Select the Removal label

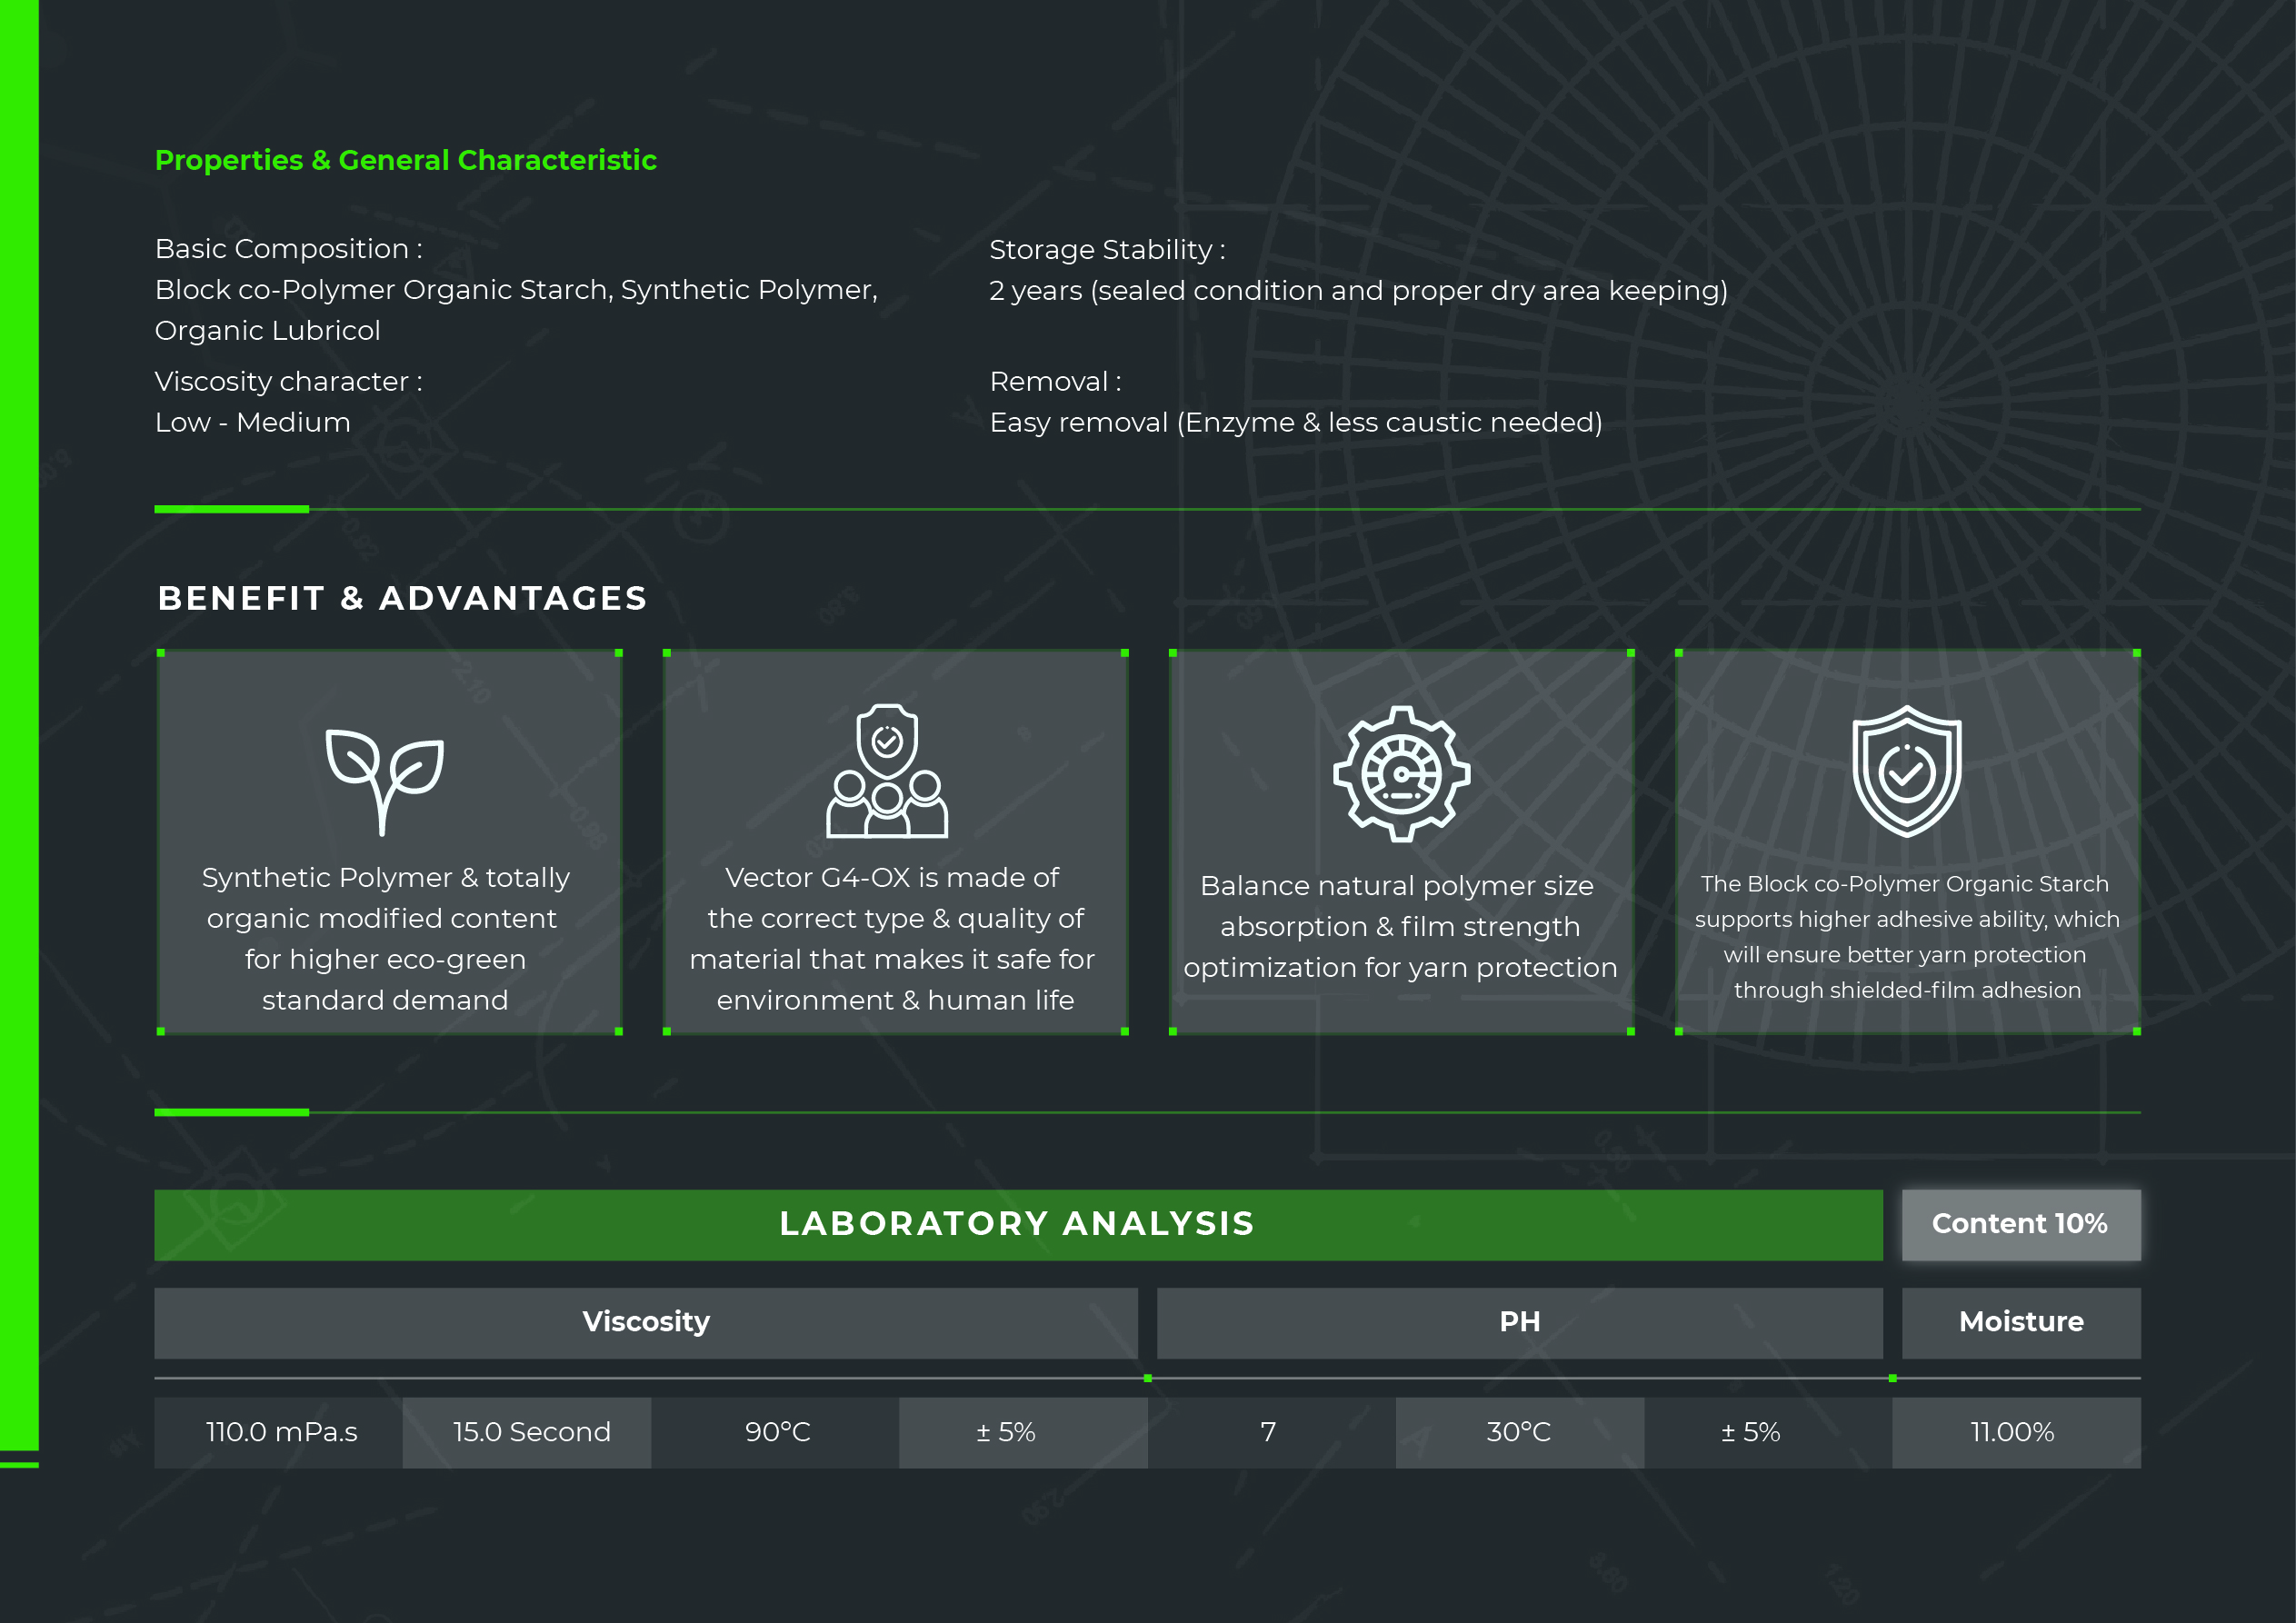coord(1056,382)
